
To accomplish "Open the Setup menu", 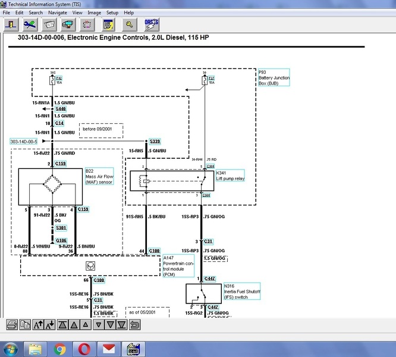I will click(x=112, y=12).
